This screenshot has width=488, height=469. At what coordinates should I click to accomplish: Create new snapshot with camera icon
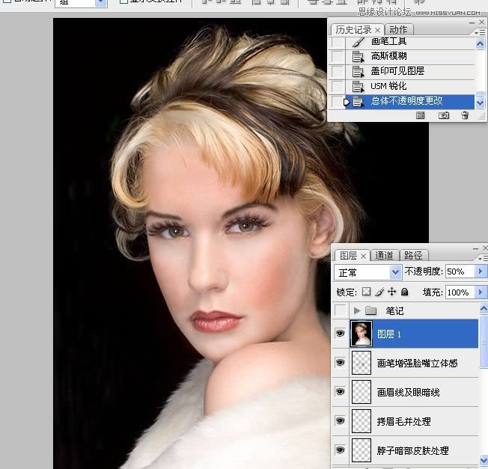coord(443,115)
